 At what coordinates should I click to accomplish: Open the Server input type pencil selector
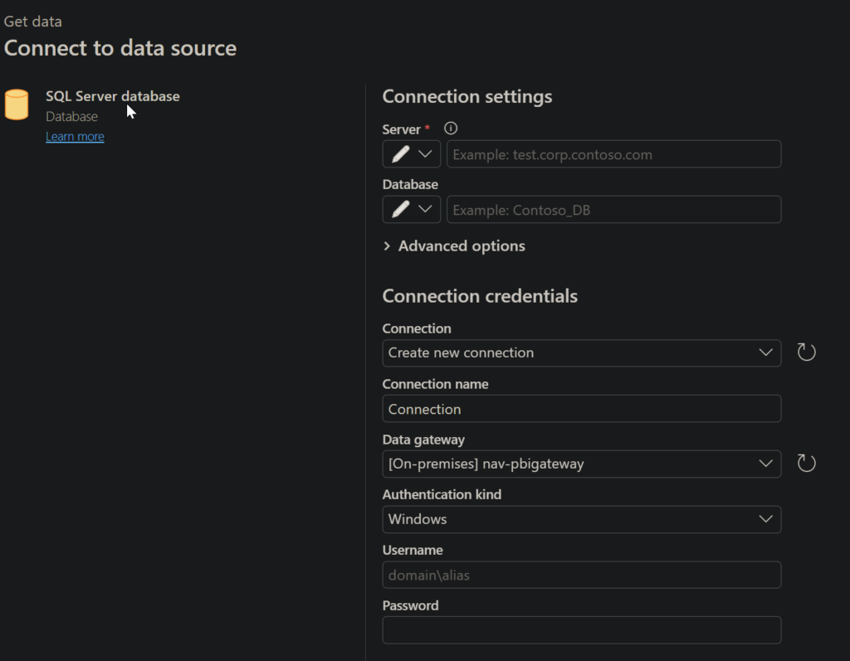(412, 154)
